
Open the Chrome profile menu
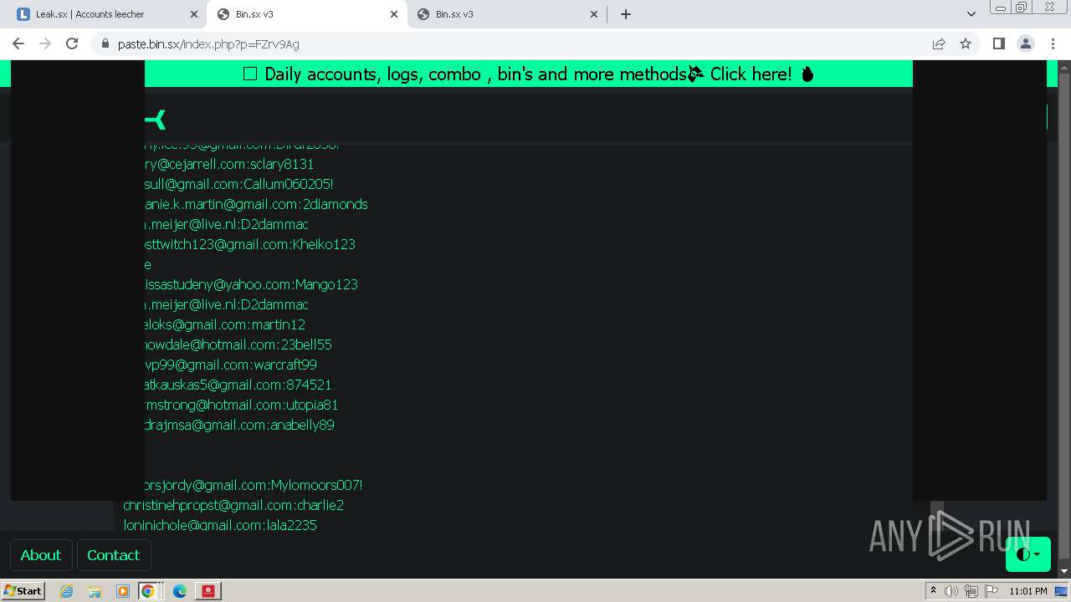pyautogui.click(x=1025, y=43)
